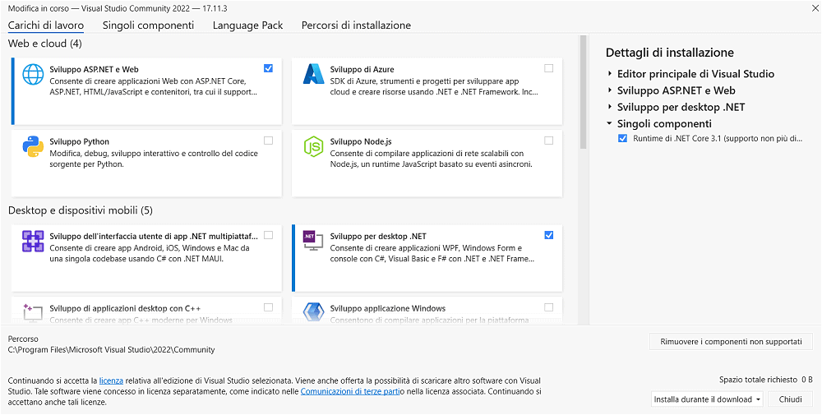Check the Sviluppo Node.js workload checkbox
Screen dimensions: 822x415
(x=548, y=141)
